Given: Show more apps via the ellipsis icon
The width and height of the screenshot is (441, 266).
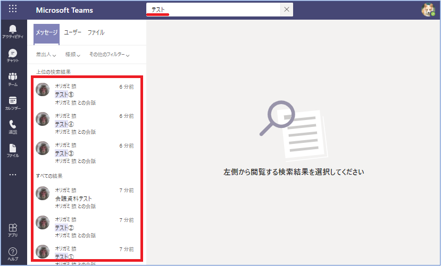Looking at the screenshot, I should 13,175.
